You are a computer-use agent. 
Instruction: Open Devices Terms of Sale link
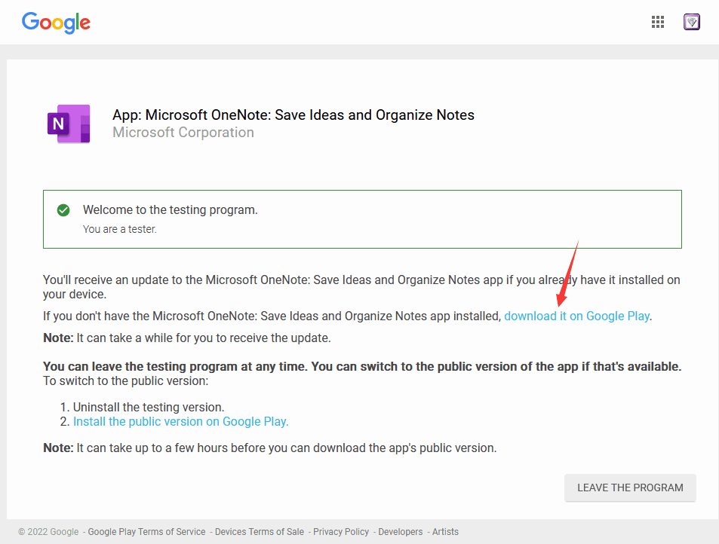tap(260, 532)
